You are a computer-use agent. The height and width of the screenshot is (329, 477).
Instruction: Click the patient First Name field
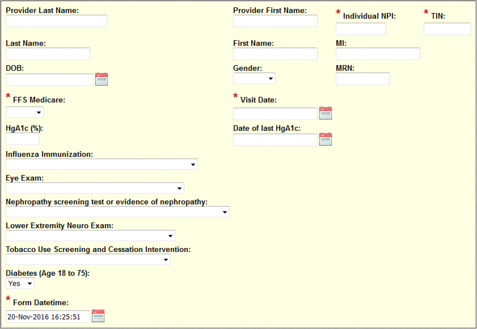click(x=275, y=54)
